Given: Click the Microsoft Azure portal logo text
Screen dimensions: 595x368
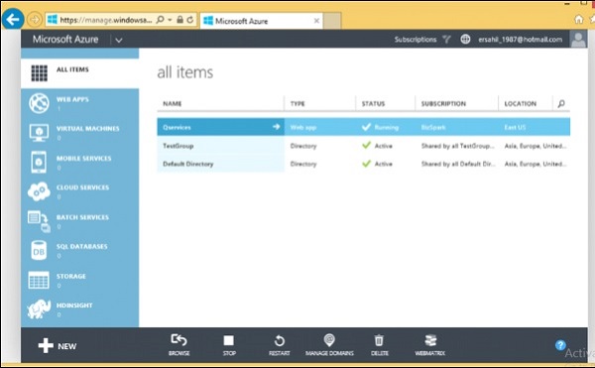Looking at the screenshot, I should tap(65, 39).
